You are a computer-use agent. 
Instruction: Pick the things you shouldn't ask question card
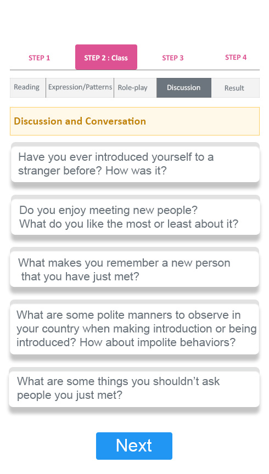134,389
